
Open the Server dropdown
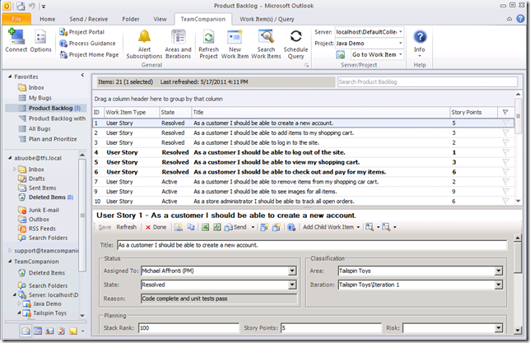(401, 32)
